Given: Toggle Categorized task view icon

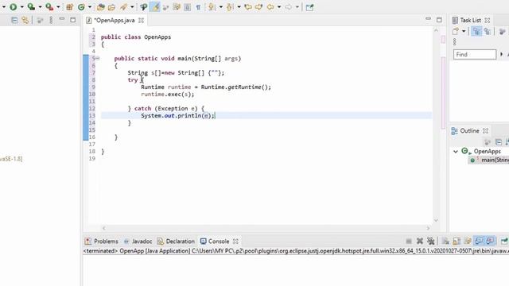Looking at the screenshot, I should (x=476, y=31).
